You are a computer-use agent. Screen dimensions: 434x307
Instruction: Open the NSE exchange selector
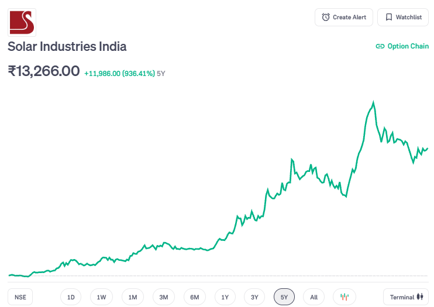click(x=20, y=297)
